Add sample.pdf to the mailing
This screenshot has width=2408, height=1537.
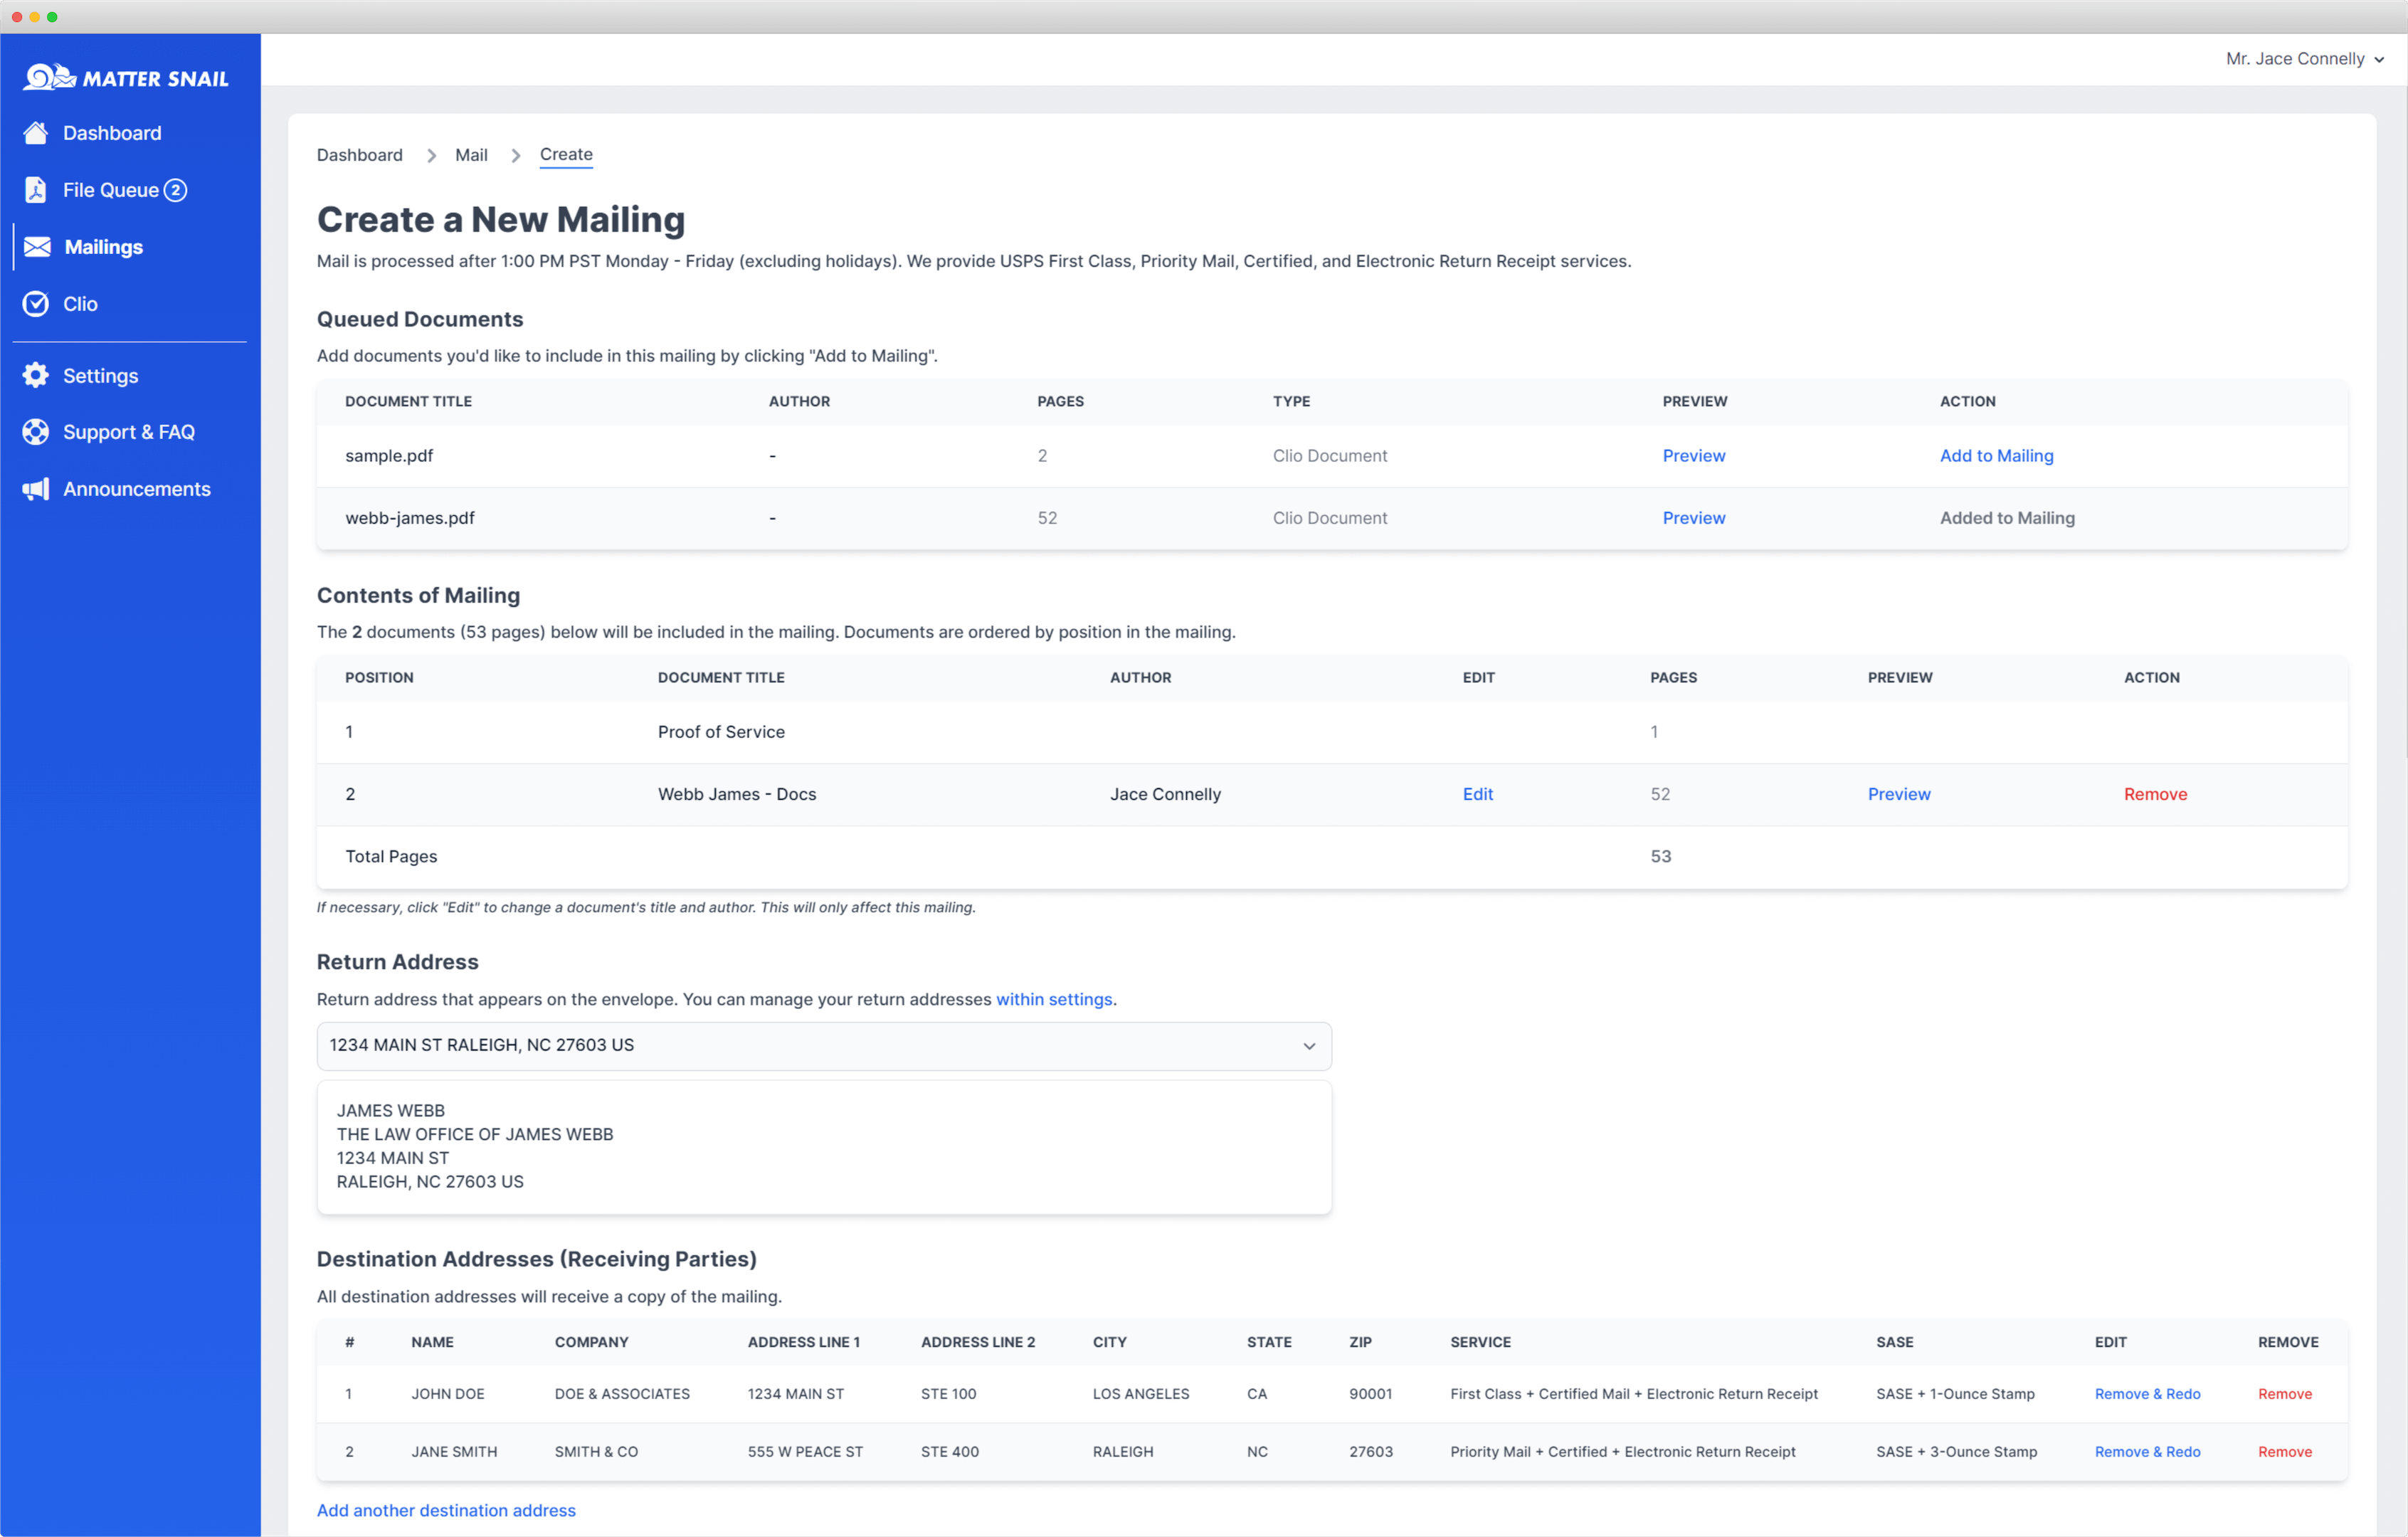tap(1996, 456)
